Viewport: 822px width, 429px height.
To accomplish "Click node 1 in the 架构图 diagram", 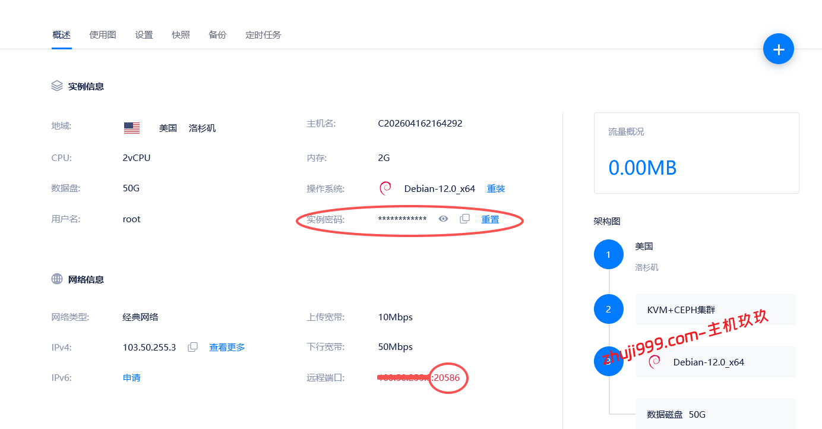I will (x=608, y=254).
